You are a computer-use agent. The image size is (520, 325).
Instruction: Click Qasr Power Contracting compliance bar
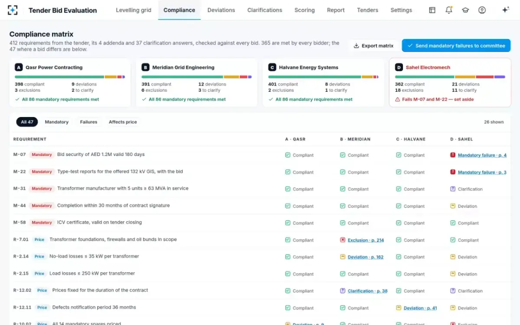pos(70,77)
